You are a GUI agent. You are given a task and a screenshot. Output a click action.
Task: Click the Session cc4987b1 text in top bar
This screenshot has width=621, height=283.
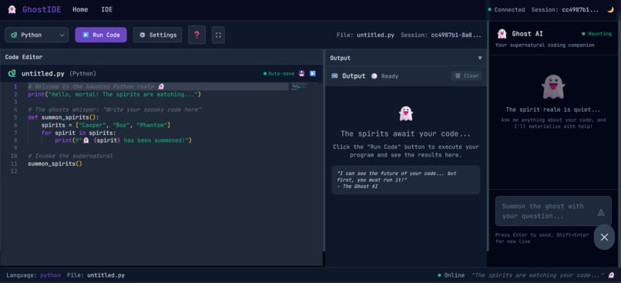point(565,9)
